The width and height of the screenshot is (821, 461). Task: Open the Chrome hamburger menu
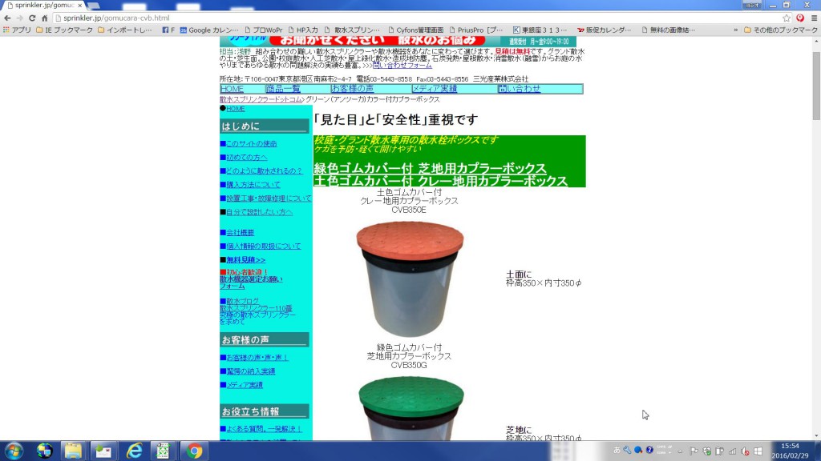point(814,18)
